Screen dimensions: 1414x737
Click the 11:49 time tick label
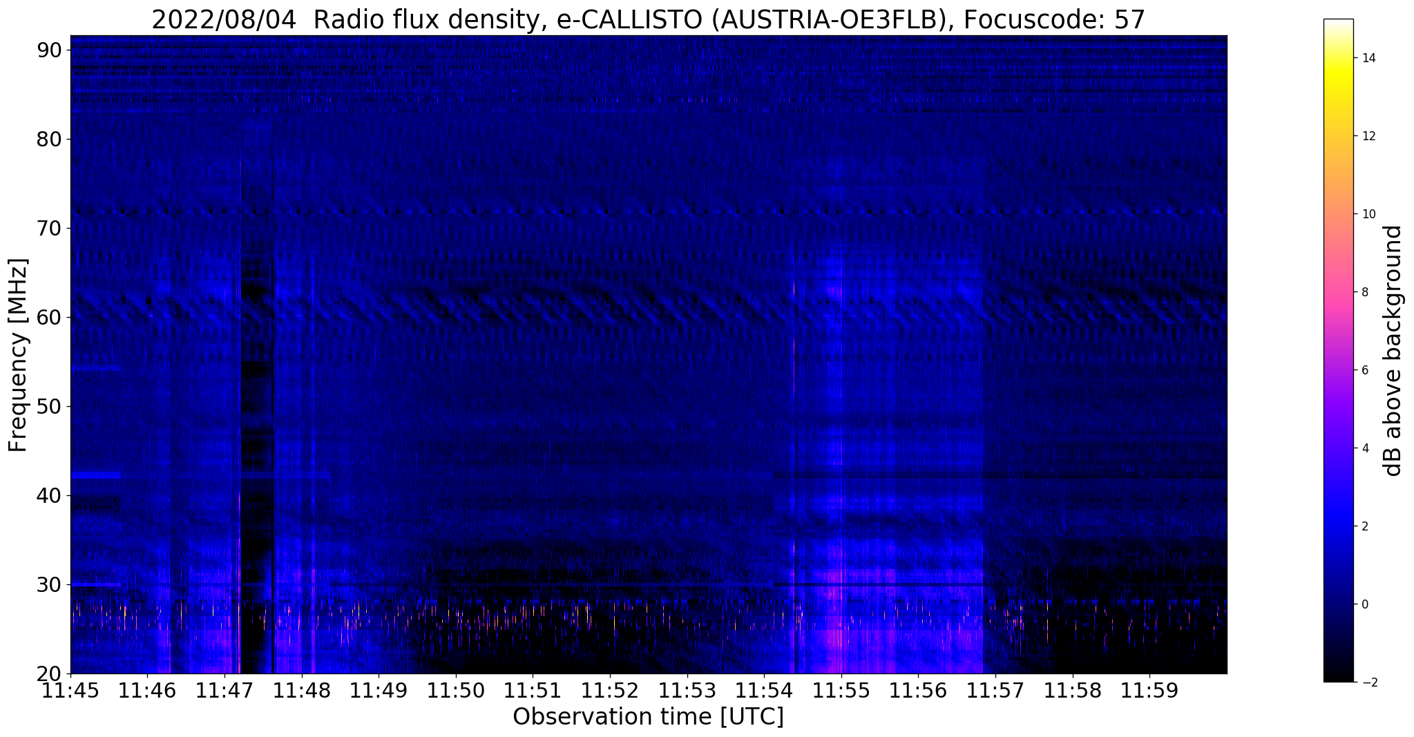[x=379, y=690]
